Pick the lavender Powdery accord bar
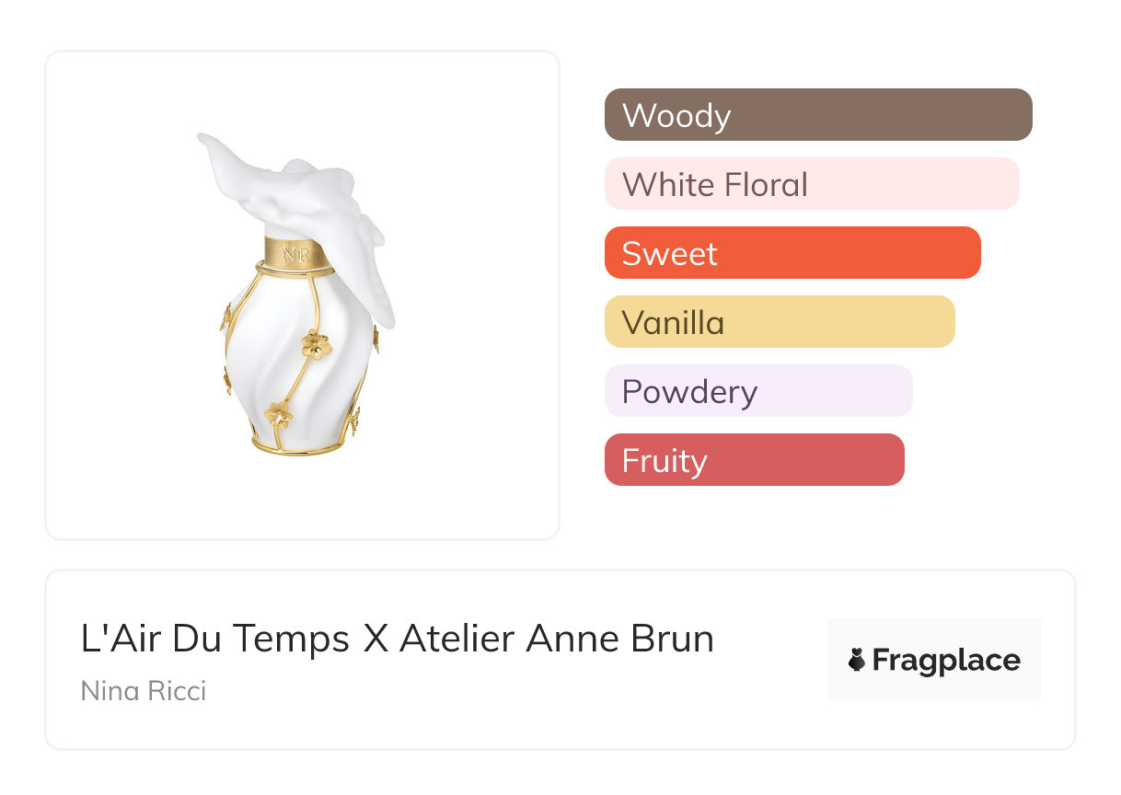This screenshot has height=795, width=1121. [x=758, y=391]
